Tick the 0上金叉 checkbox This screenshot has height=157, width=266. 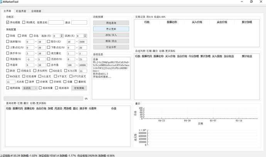(40, 76)
